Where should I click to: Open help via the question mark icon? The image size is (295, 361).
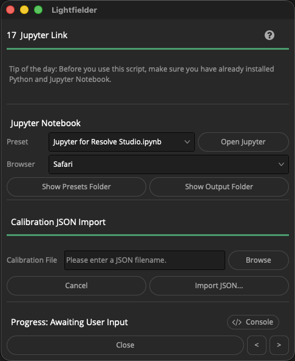point(270,35)
